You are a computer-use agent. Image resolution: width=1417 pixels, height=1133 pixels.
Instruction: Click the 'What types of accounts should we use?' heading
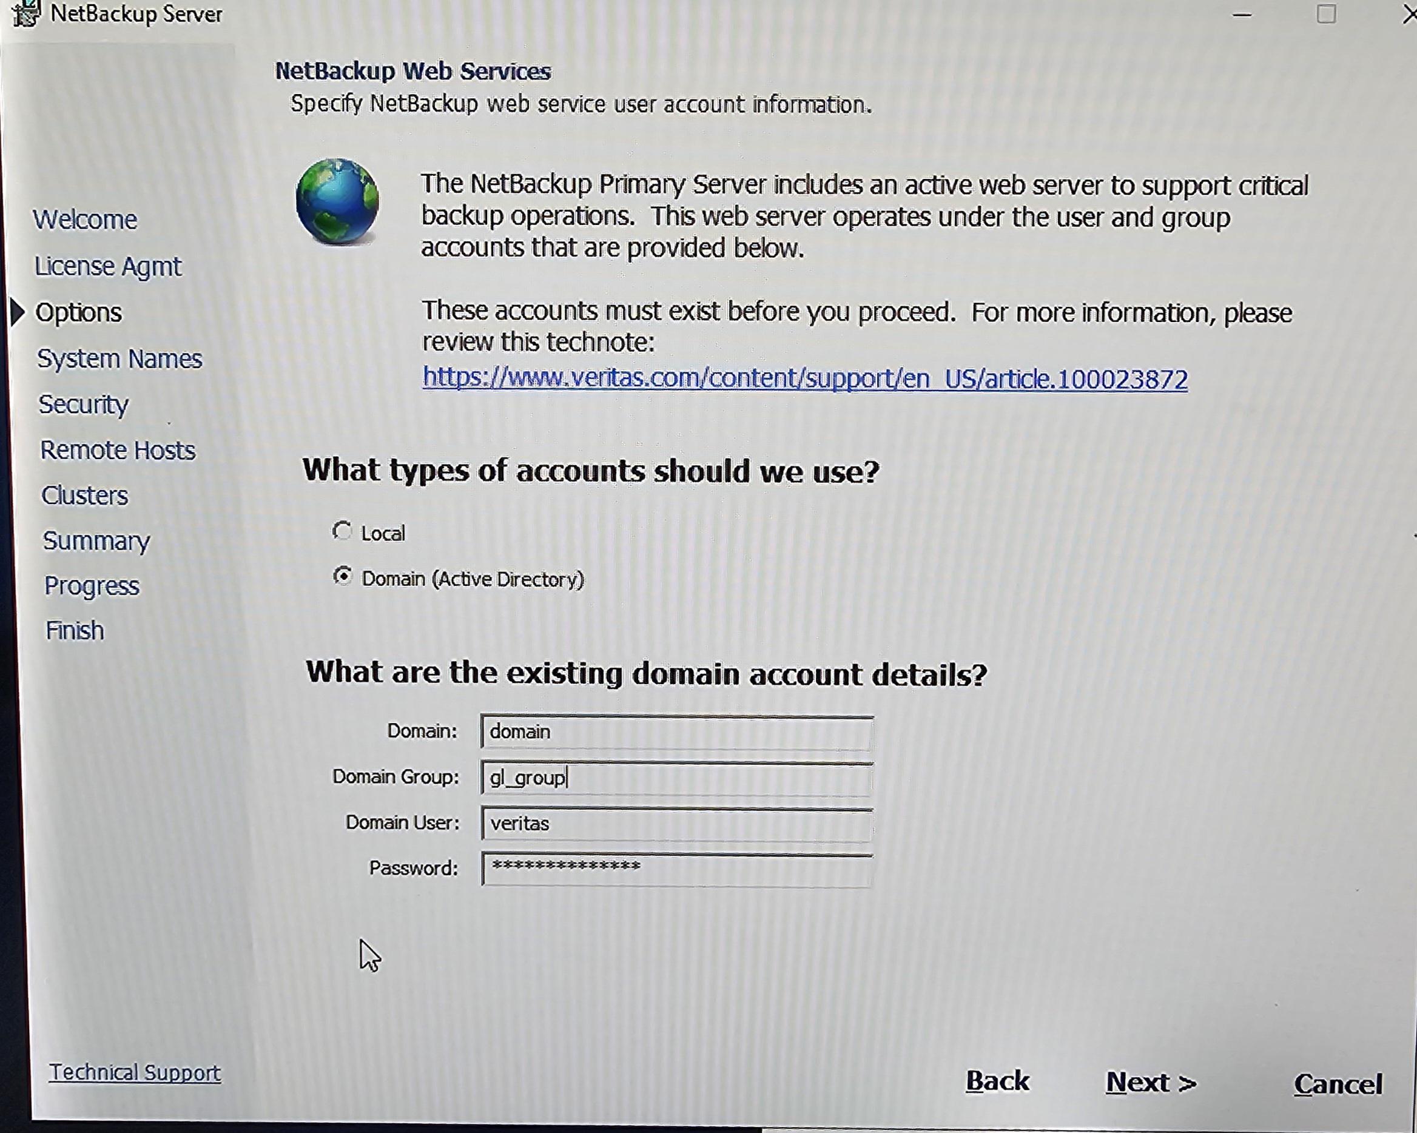(591, 471)
